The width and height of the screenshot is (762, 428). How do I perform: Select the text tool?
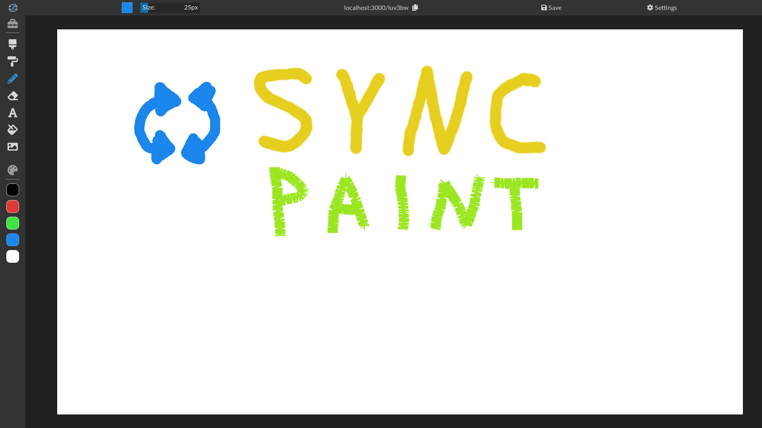[x=13, y=113]
